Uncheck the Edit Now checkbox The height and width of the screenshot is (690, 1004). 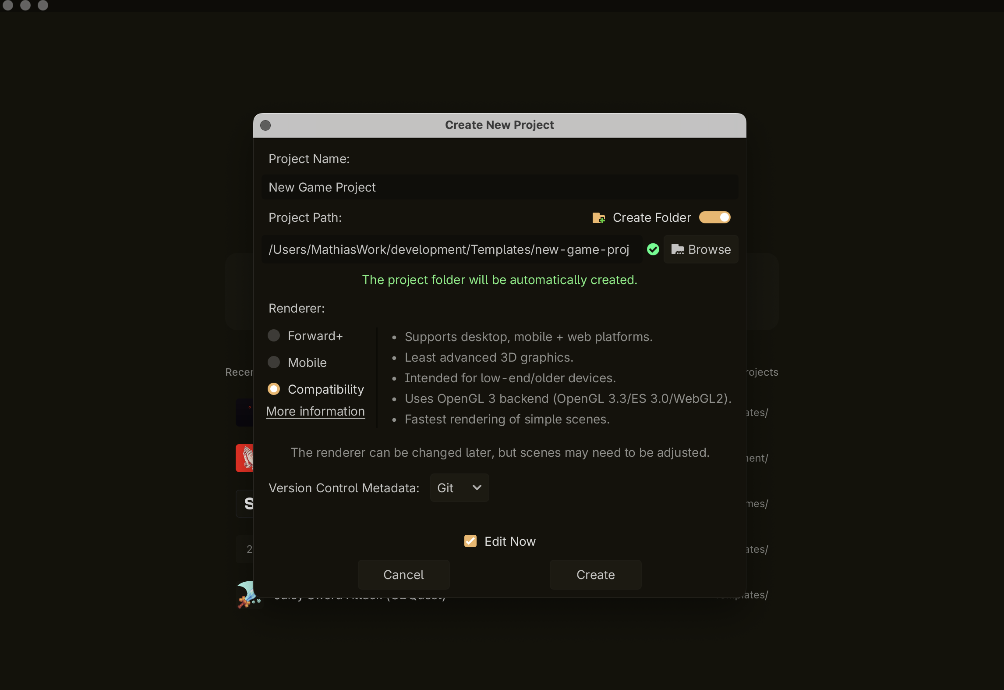(x=470, y=541)
